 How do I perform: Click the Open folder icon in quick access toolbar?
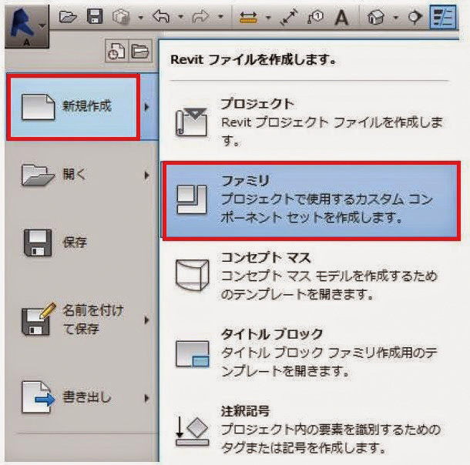coord(68,16)
